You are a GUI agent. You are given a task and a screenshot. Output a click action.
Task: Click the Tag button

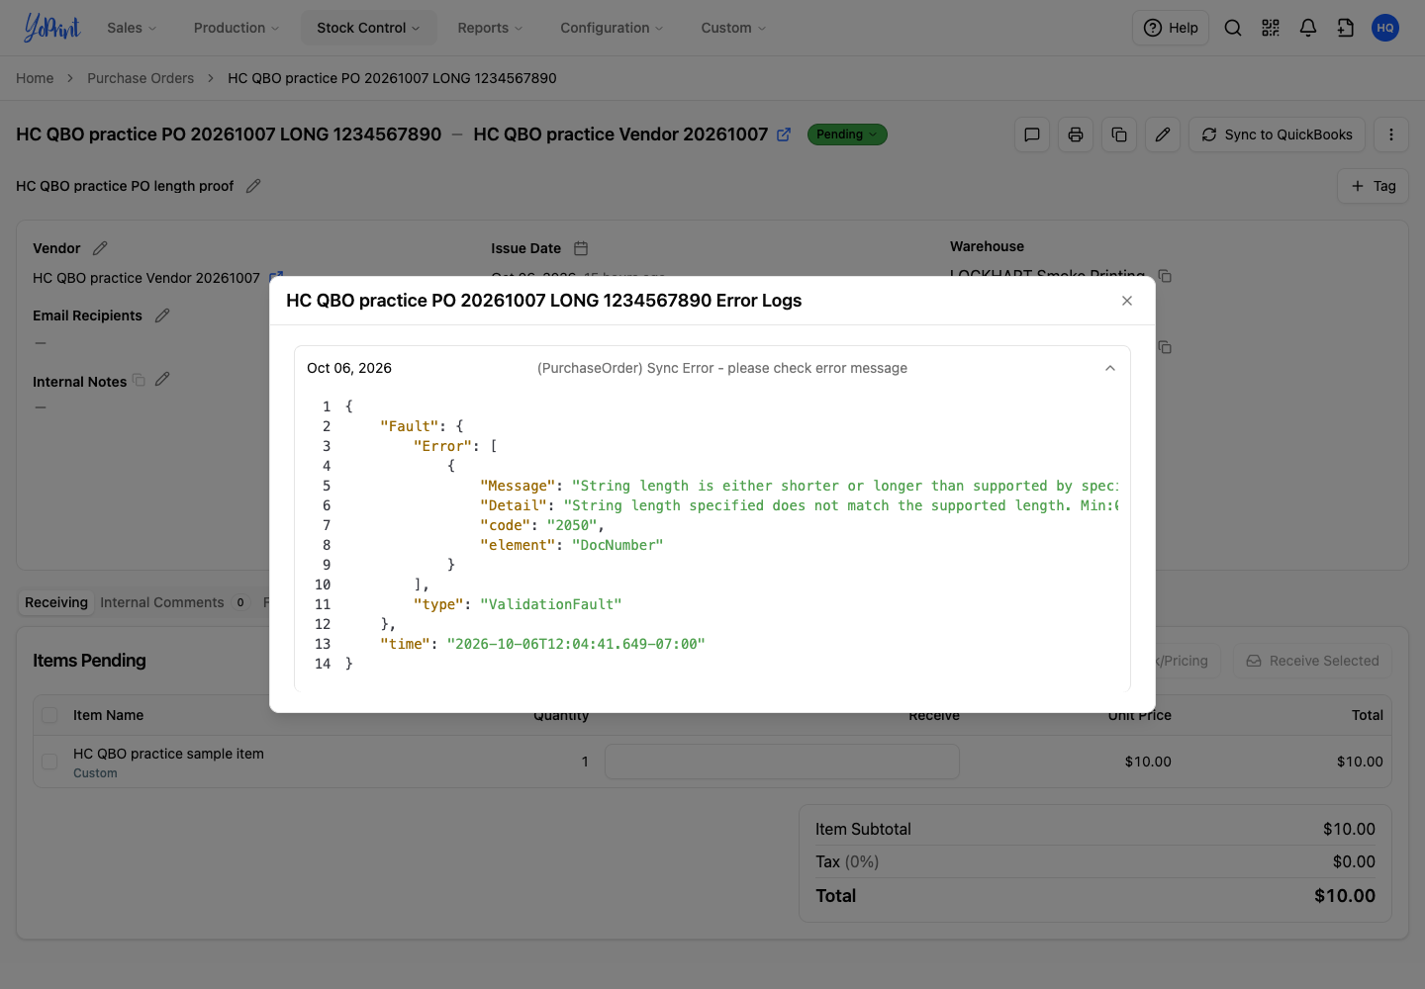[x=1373, y=186]
